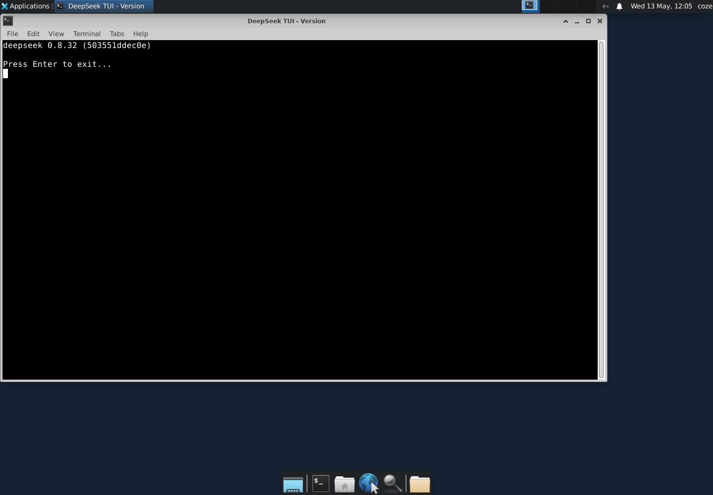Click 'deepseek 0.8.32' version text
713x495 pixels.
click(40, 45)
